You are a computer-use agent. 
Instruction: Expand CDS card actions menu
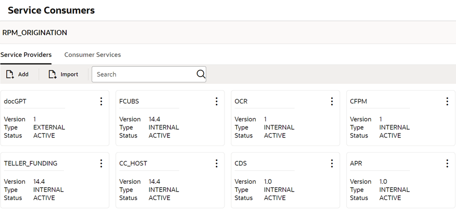(x=332, y=164)
